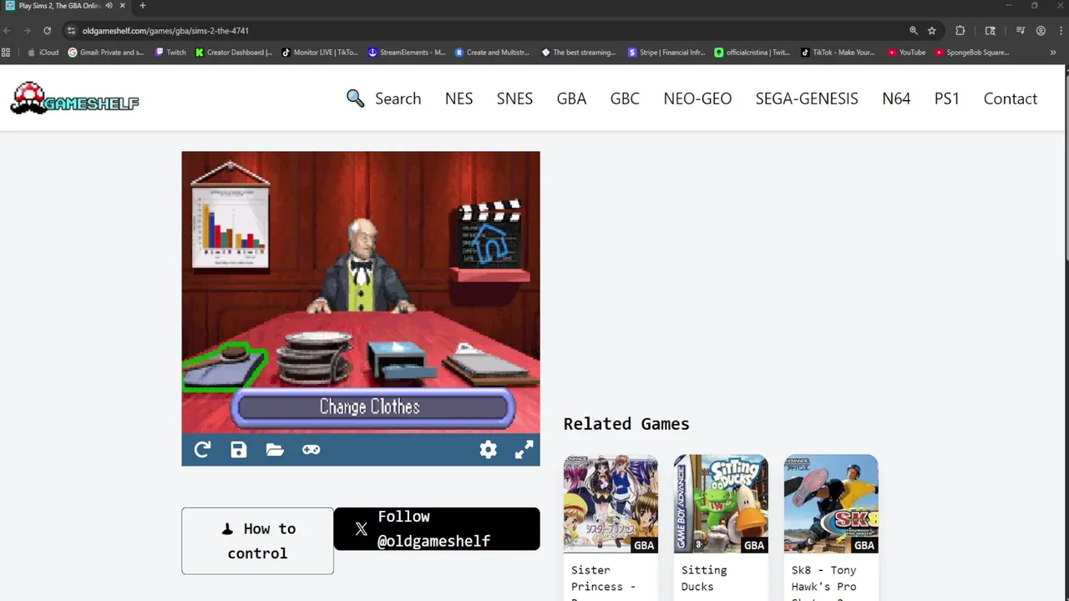This screenshot has height=601, width=1069.
Task: Open the YouTube bookmark
Action: click(907, 53)
